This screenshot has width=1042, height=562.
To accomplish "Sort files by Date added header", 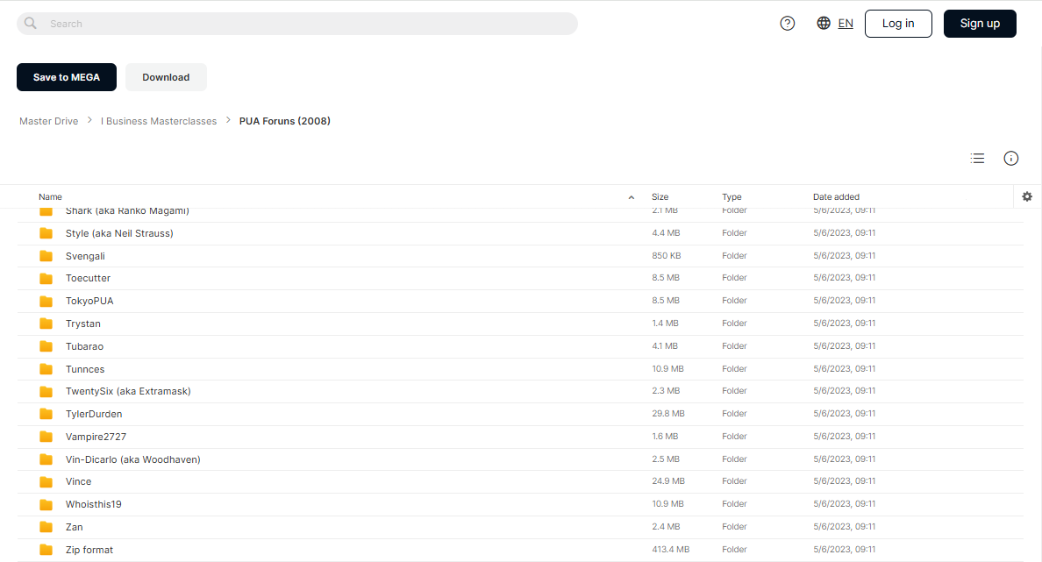I will pos(836,196).
